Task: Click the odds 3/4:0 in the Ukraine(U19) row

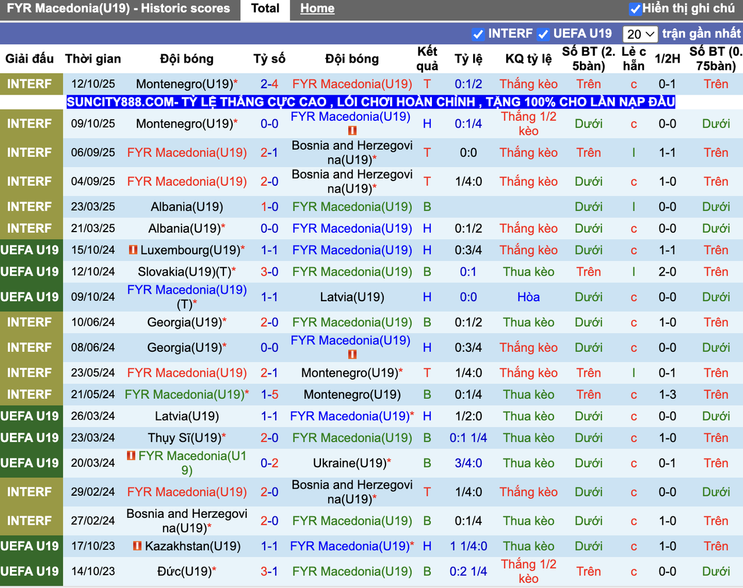Action: click(468, 463)
